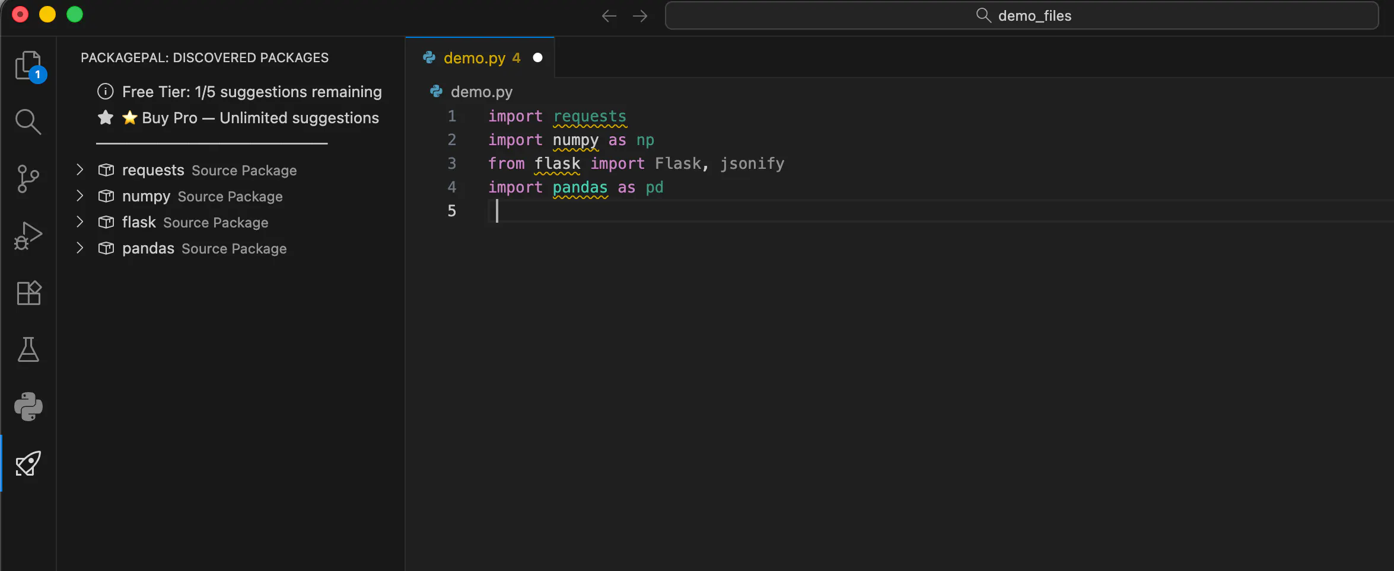Expand the flask package chevron
This screenshot has width=1394, height=571.
(x=80, y=222)
